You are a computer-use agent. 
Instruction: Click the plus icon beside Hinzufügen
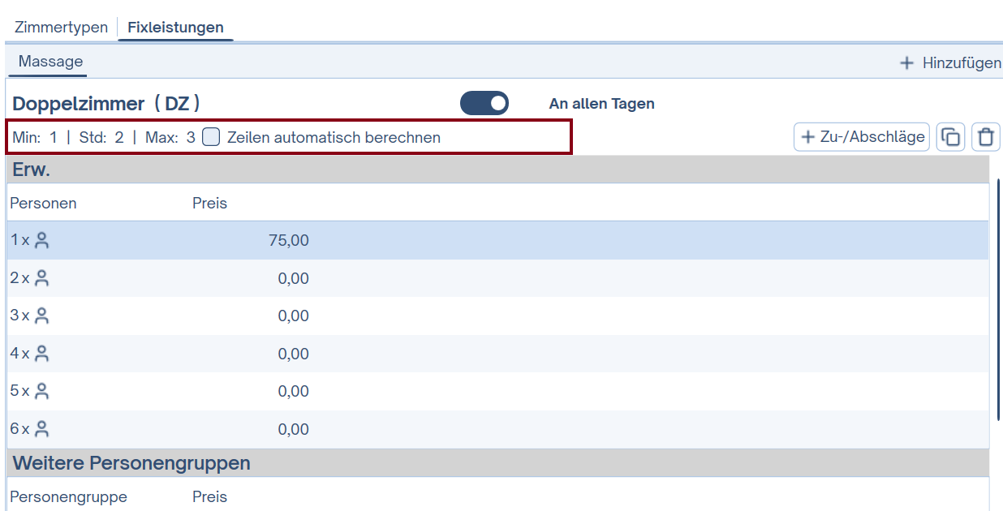pos(906,62)
